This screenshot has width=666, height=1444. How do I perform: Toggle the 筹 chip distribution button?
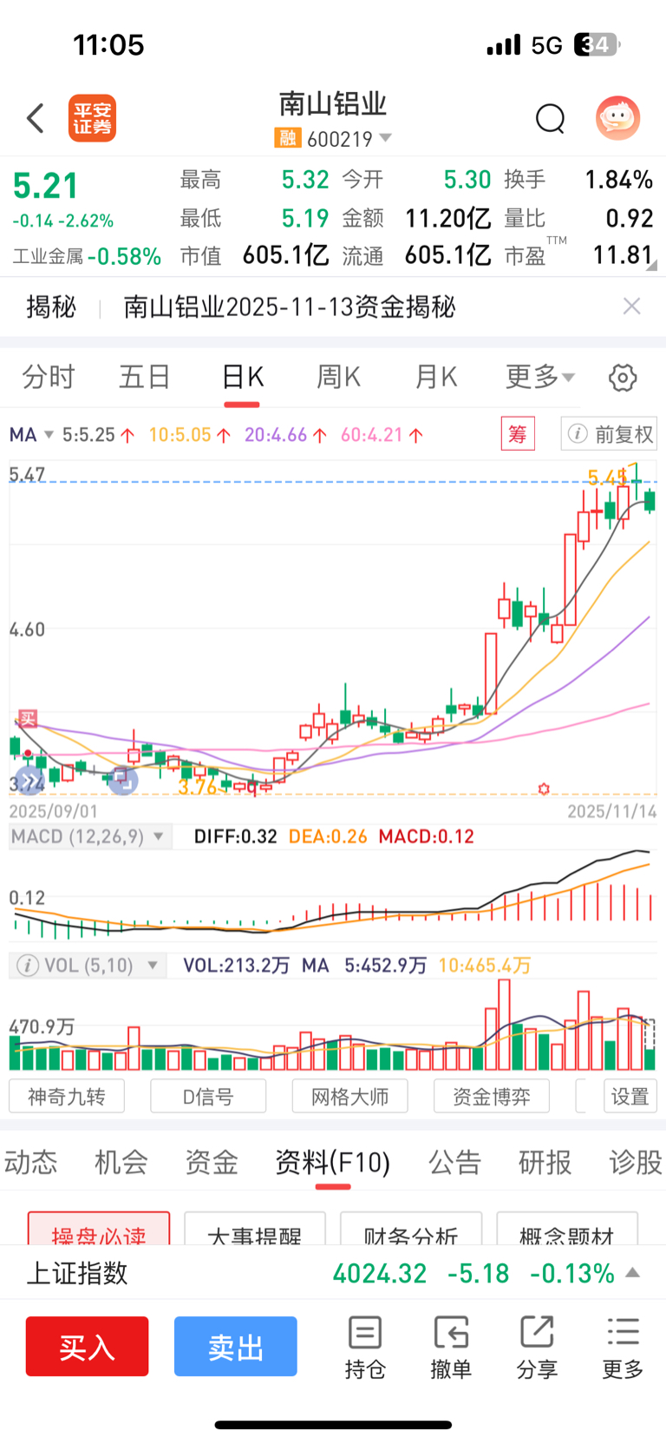pyautogui.click(x=518, y=433)
